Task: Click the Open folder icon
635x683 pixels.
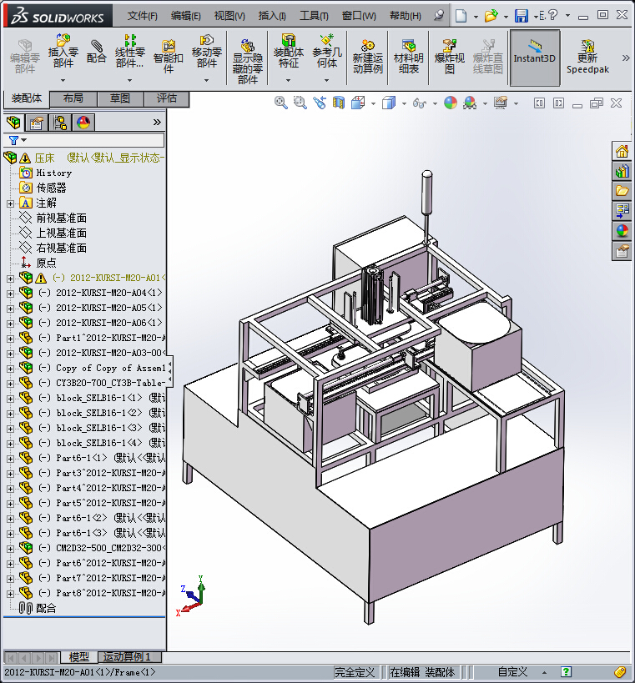Action: (x=491, y=16)
